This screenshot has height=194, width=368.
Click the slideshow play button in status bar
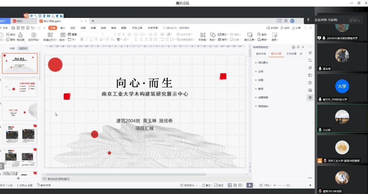pos(249,185)
